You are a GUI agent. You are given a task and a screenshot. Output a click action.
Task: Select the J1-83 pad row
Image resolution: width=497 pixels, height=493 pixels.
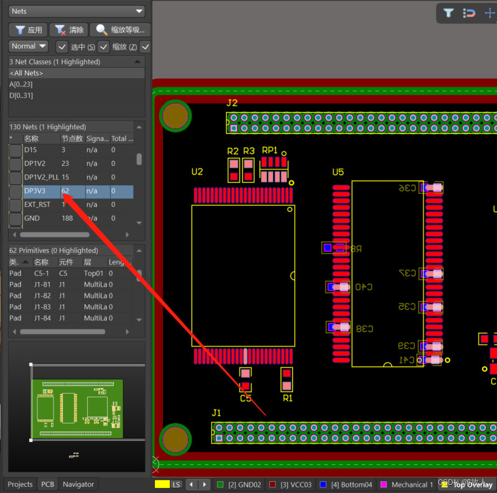[71, 306]
